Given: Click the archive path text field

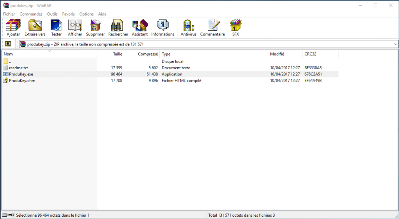Looking at the screenshot, I should coord(209,44).
